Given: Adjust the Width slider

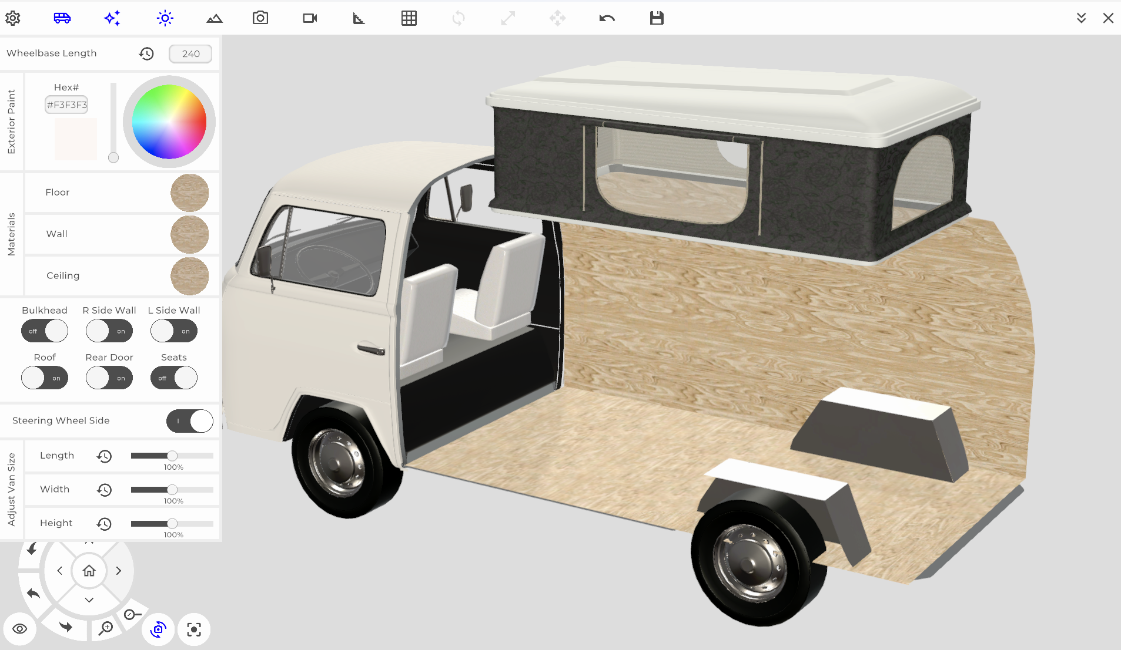Looking at the screenshot, I should pyautogui.click(x=172, y=490).
